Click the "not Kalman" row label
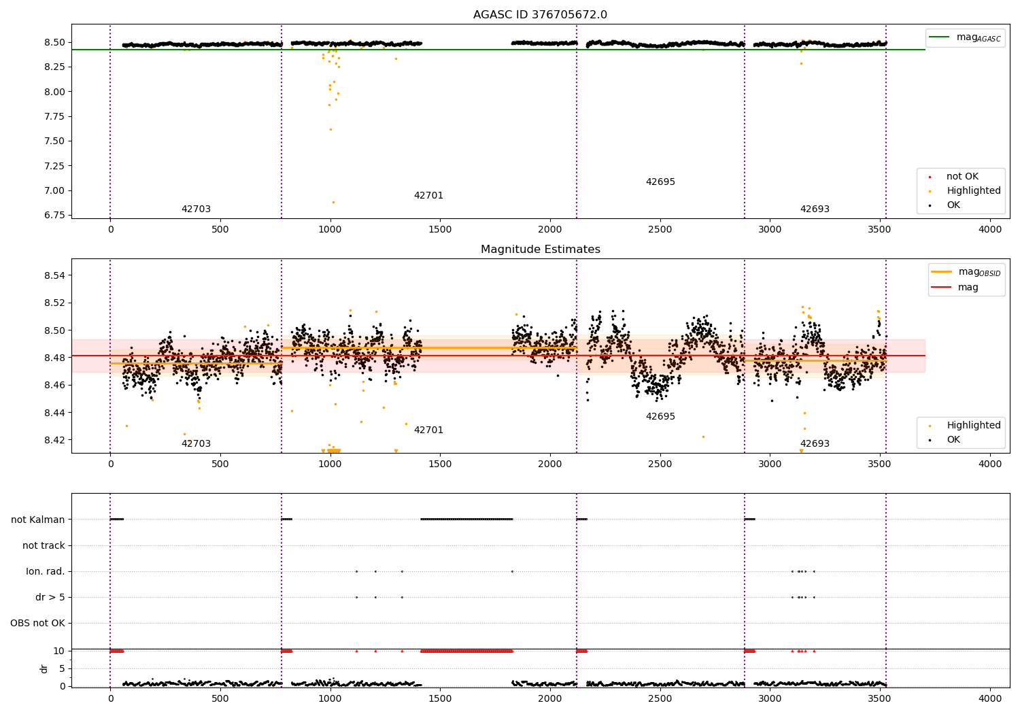The image size is (1020, 714). [38, 520]
